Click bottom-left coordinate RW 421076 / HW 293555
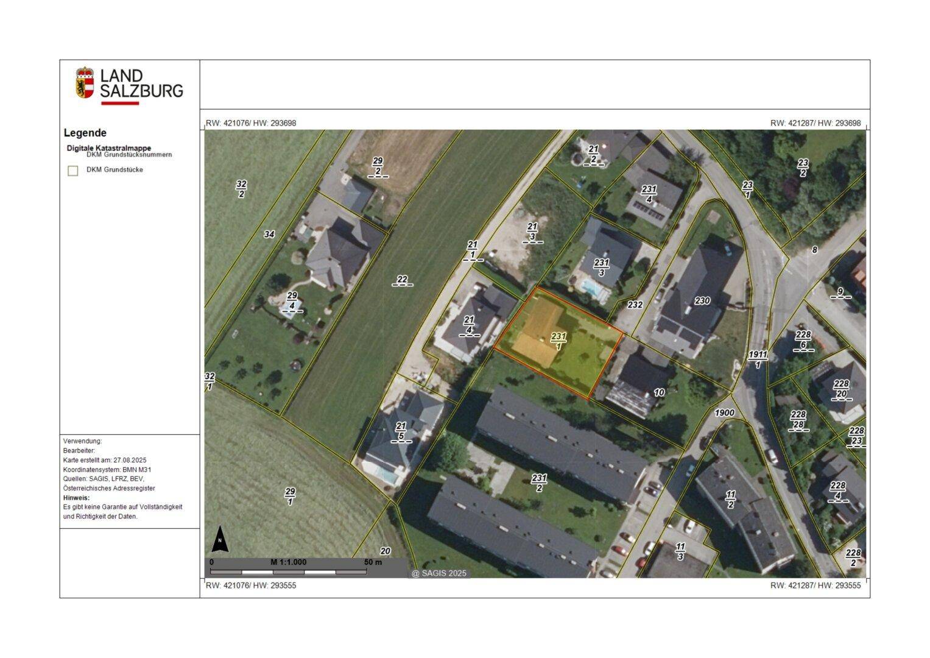 [251, 585]
